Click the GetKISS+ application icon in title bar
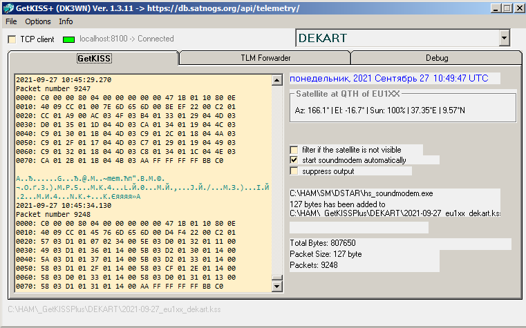 click(x=8, y=8)
